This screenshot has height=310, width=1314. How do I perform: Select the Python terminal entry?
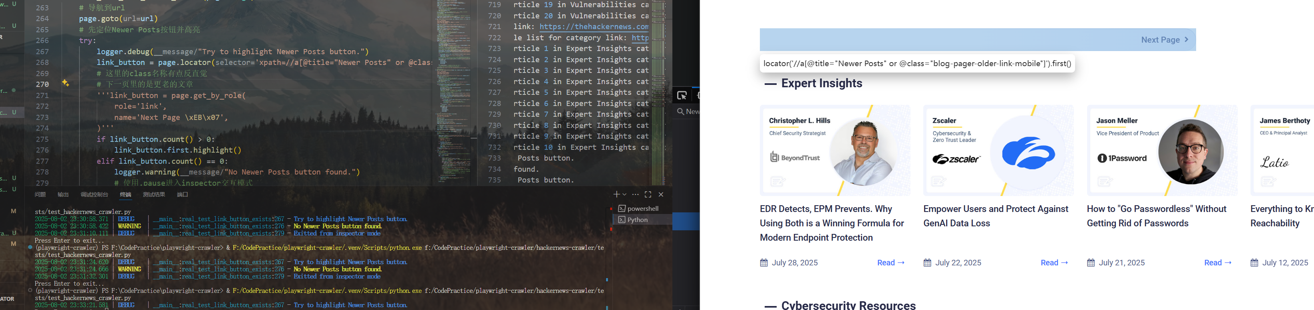[x=642, y=220]
